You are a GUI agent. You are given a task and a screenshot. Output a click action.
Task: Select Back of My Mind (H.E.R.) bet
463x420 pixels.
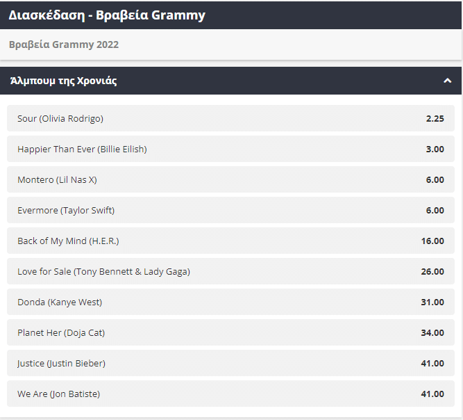[x=230, y=241]
